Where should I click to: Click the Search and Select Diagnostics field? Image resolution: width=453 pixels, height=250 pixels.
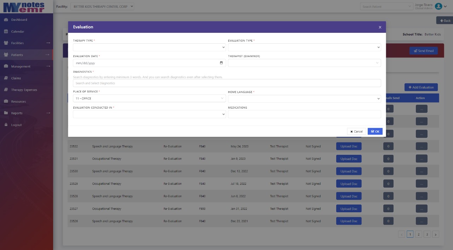tap(226, 83)
